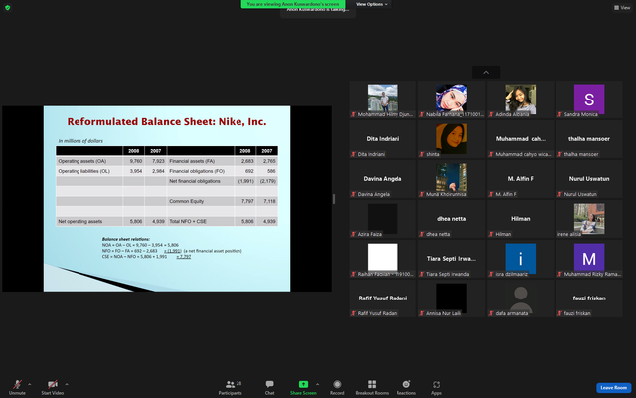This screenshot has height=398, width=636.
Task: Open the View Options dropdown
Action: tap(371, 4)
